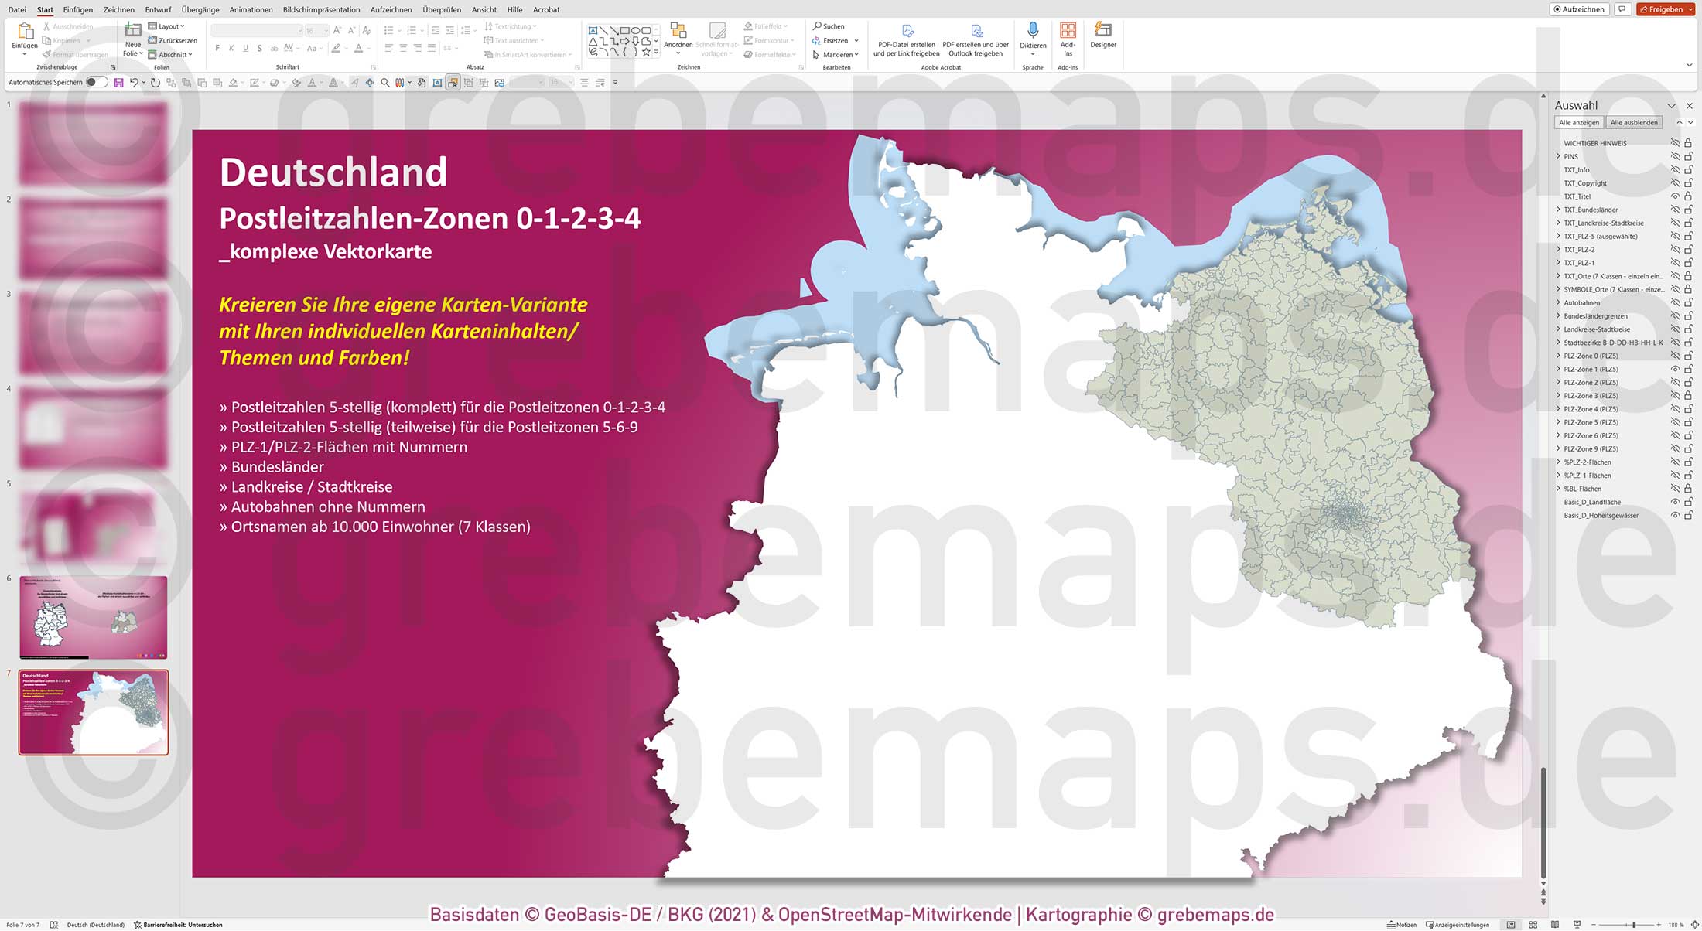Hide the Basis_D_Landfläche layer

[1673, 501]
